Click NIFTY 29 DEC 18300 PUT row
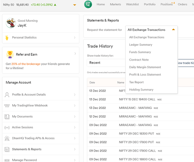The height and width of the screenshot is (162, 194). pyautogui.click(x=141, y=134)
